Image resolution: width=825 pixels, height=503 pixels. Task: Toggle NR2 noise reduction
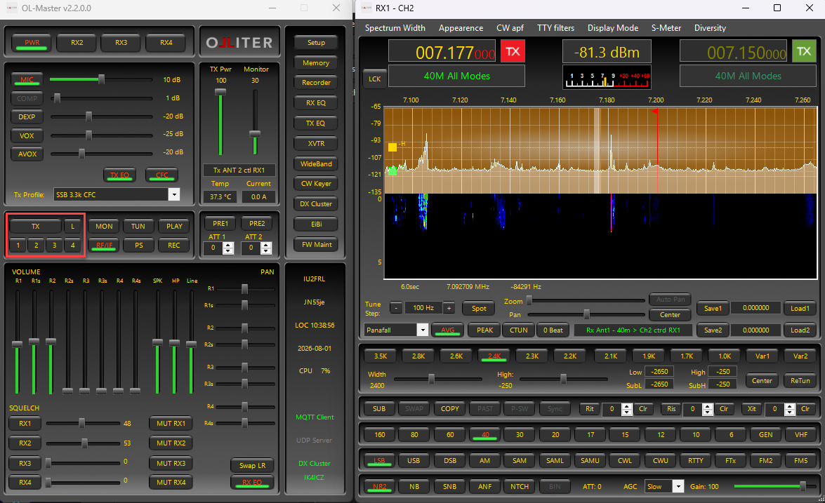[379, 486]
